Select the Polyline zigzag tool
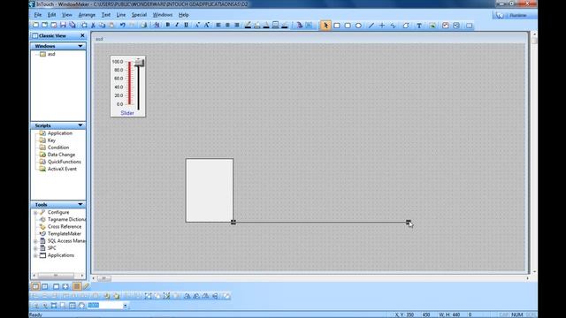The height and width of the screenshot is (318, 566). coord(393,26)
